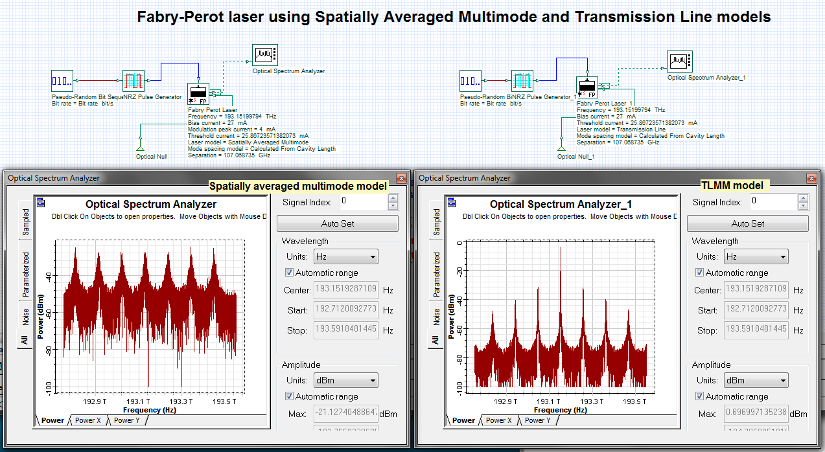Select the Pseudo-Random Bit Sequence Generator icon
The image size is (825, 452).
tap(62, 81)
